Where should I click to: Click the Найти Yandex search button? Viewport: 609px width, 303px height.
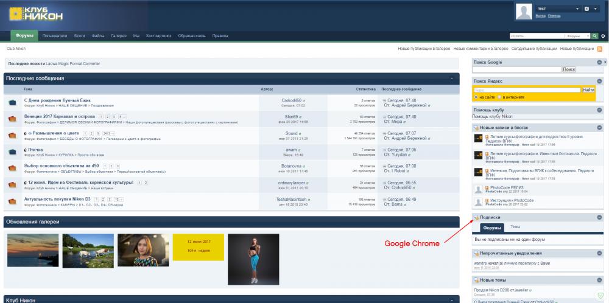pyautogui.click(x=588, y=90)
